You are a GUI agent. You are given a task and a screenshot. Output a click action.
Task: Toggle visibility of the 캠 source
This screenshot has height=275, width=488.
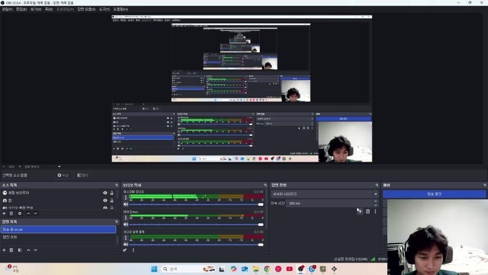(x=105, y=201)
